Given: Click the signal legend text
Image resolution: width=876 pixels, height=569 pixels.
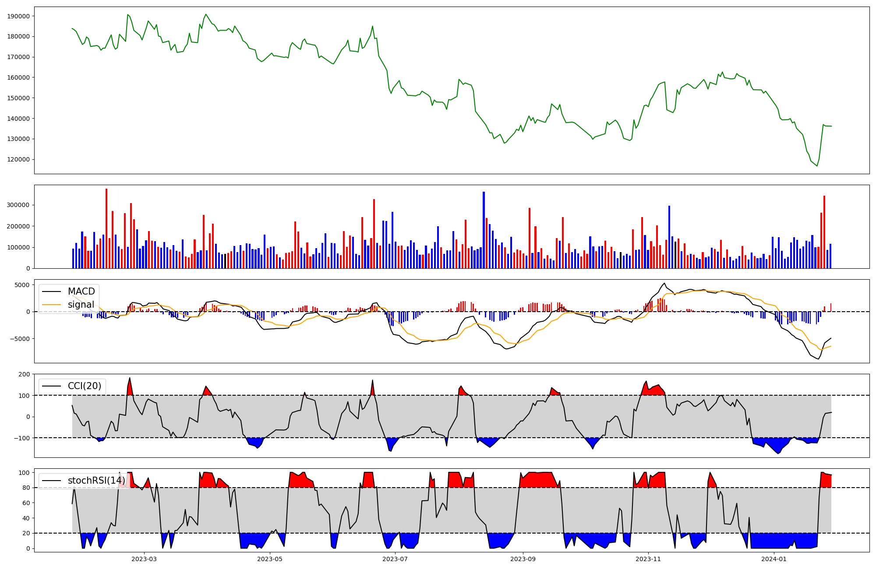Looking at the screenshot, I should [81, 305].
